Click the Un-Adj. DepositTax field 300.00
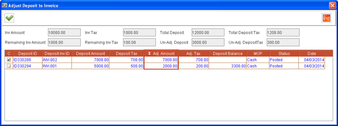This screenshot has width=338, height=126. [x=283, y=42]
